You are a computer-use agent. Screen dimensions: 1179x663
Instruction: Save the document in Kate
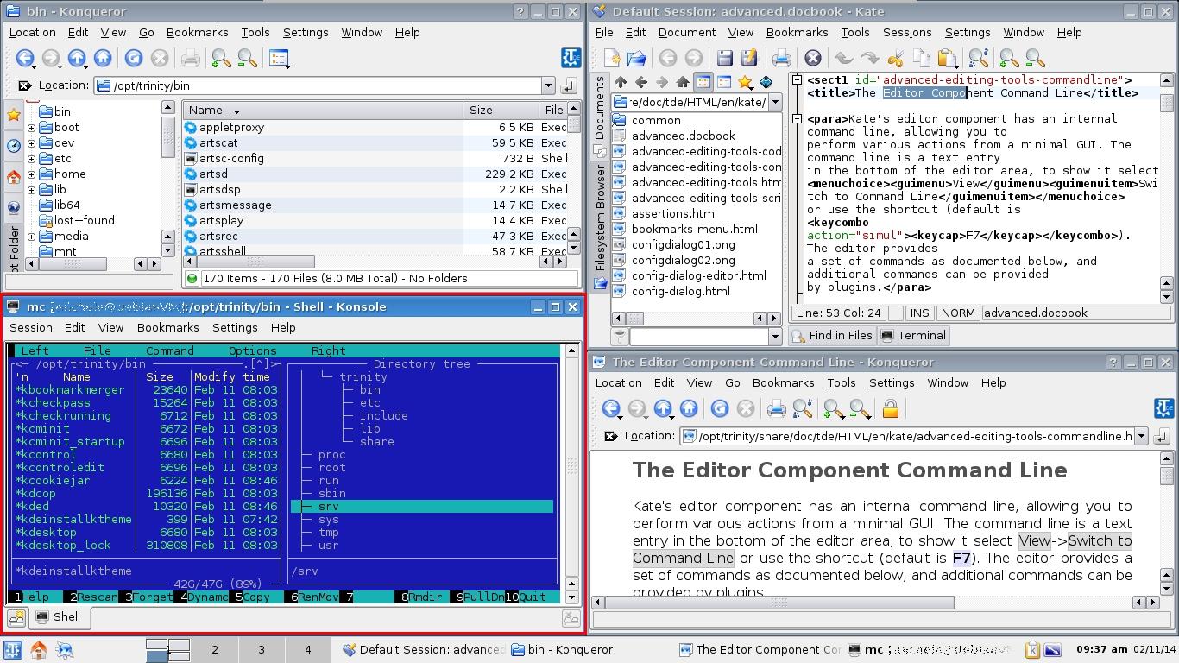(725, 59)
